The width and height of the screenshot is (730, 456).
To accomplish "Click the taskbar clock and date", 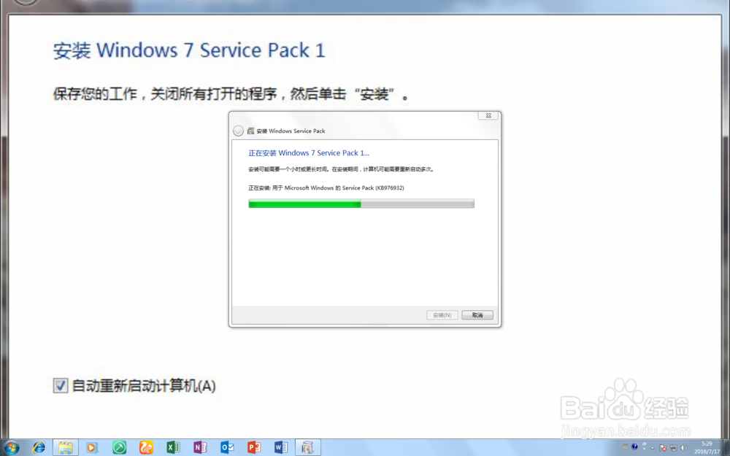I will 707,448.
